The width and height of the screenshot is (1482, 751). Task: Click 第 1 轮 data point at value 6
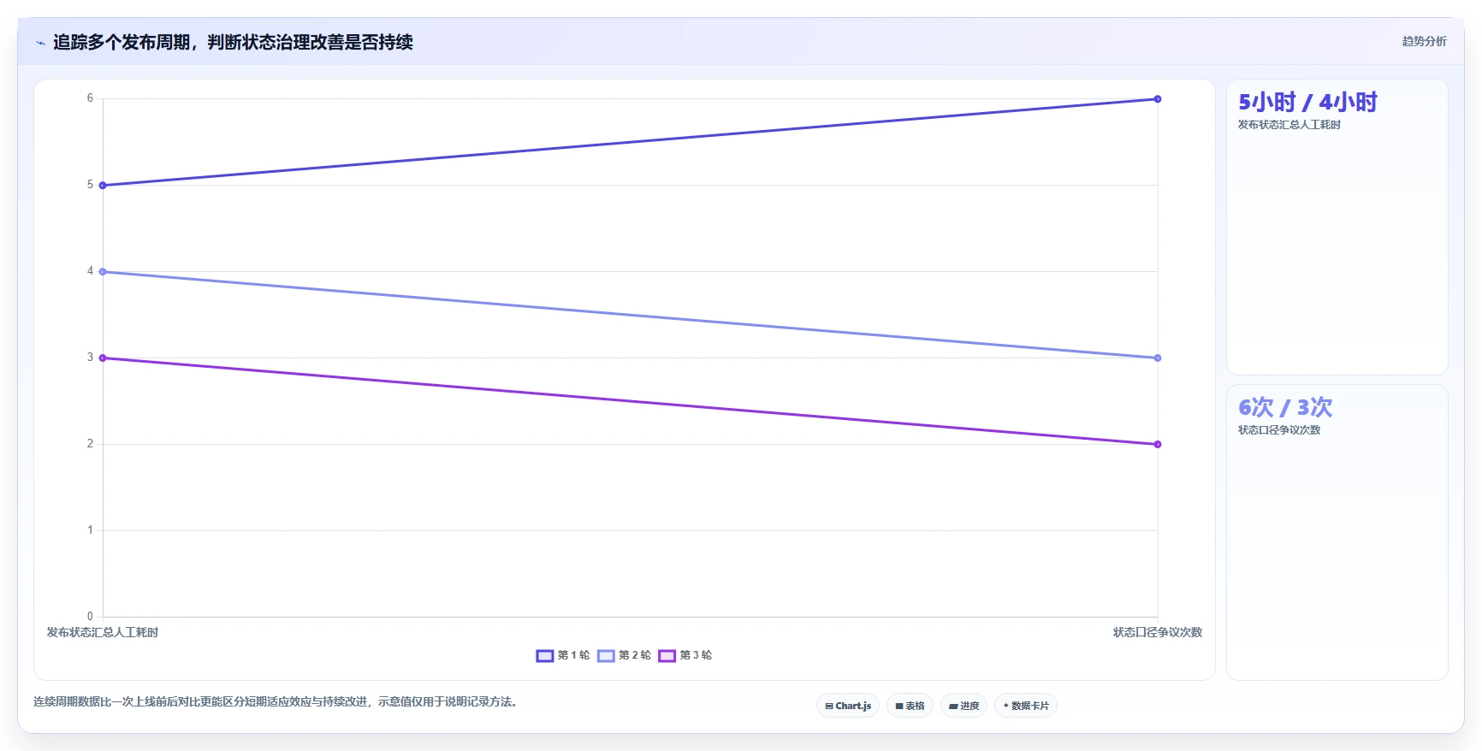point(1158,99)
